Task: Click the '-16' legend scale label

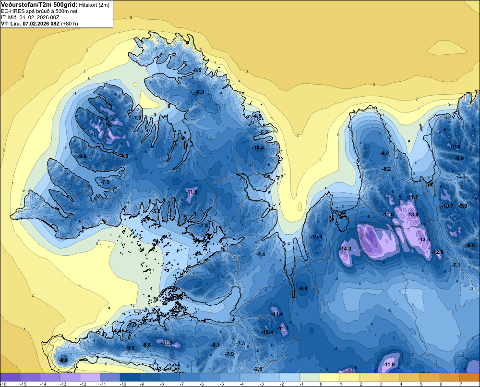Action: (x=4, y=384)
